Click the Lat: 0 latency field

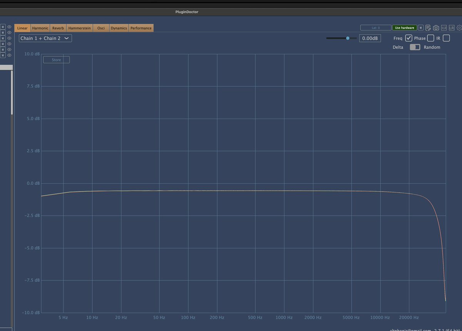click(376, 28)
